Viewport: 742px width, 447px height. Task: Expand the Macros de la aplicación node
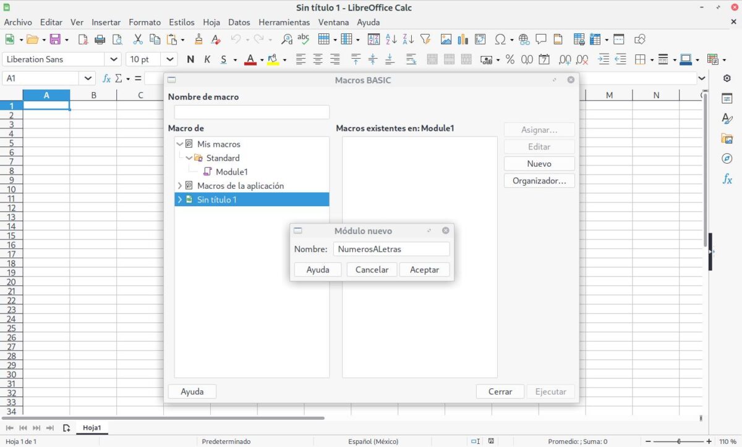coord(180,186)
